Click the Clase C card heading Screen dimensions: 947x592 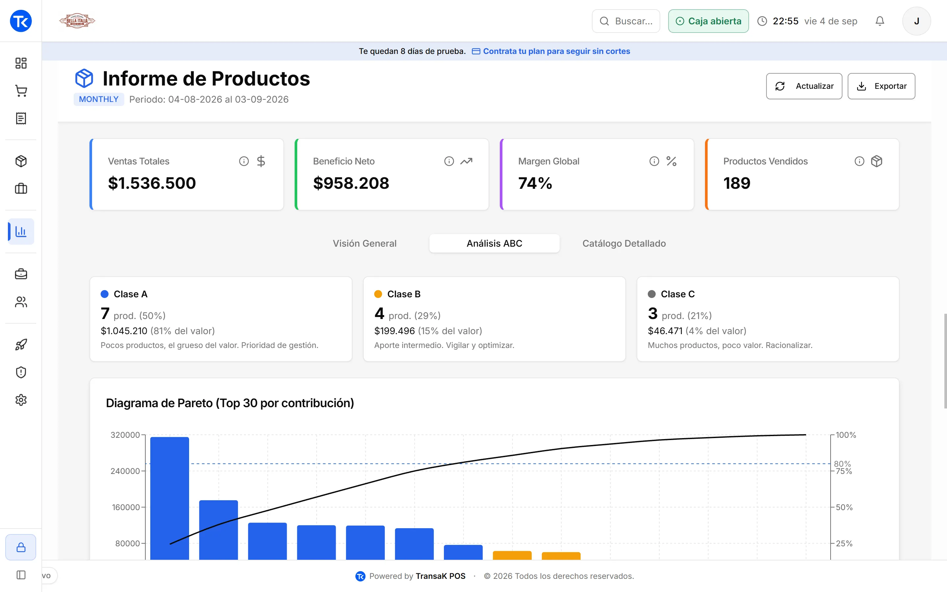point(677,294)
